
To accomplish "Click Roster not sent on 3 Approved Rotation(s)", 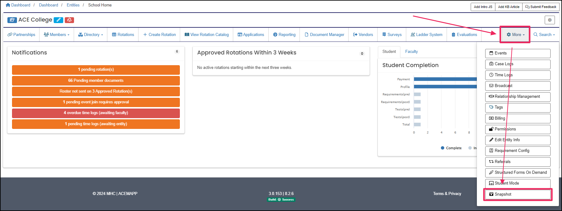I will (x=96, y=91).
